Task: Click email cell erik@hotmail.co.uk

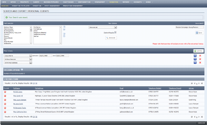Action: 126,92
